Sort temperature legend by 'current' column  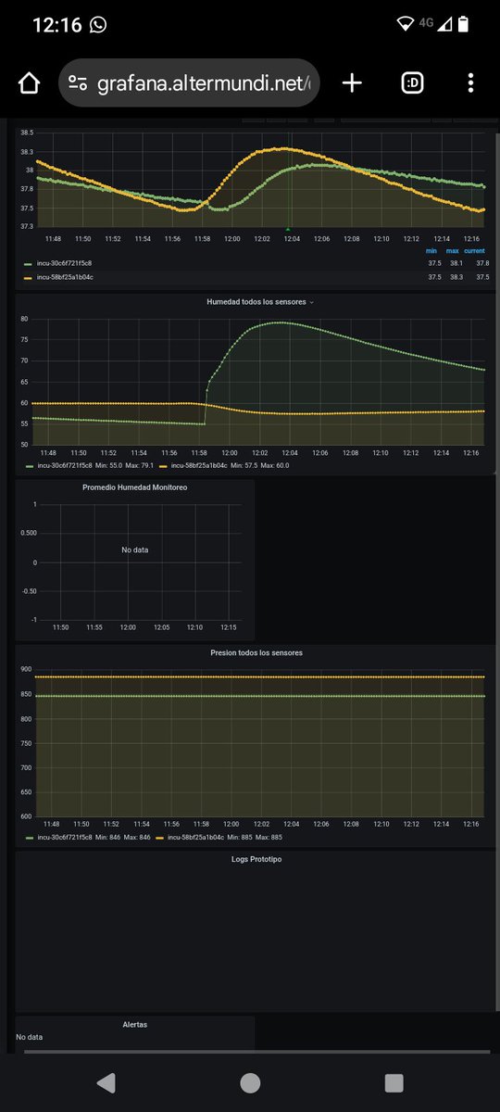474,251
